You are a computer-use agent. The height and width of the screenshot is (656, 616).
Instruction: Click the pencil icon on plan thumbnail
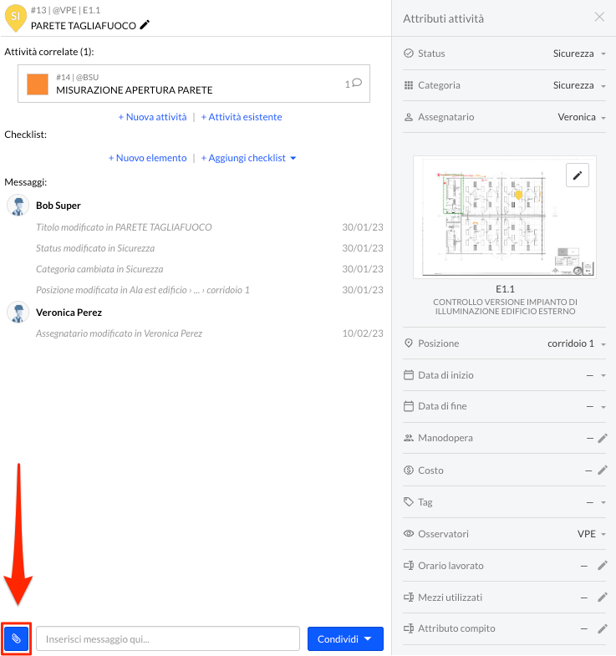[x=577, y=175]
